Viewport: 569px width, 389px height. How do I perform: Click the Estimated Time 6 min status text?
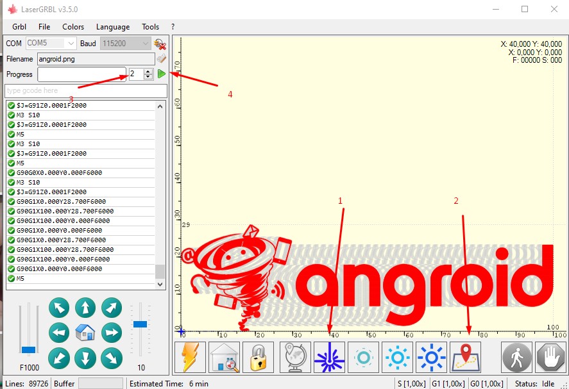coord(169,384)
